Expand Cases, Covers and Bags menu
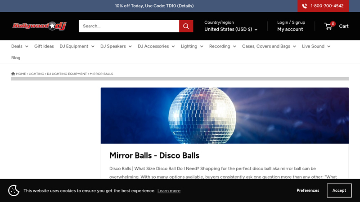 point(269,46)
